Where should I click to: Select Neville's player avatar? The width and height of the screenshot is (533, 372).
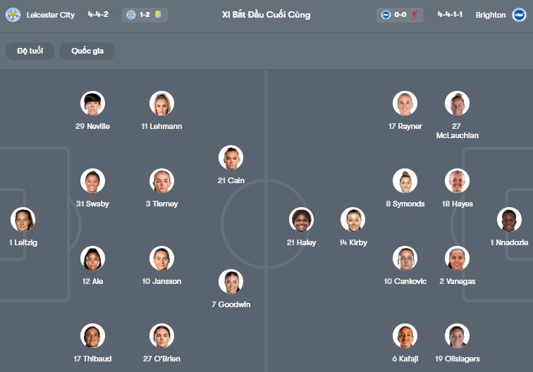point(92,104)
